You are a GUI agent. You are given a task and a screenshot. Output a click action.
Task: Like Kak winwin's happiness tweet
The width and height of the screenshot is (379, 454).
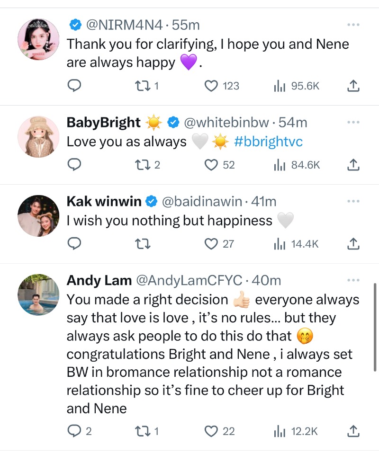(210, 244)
